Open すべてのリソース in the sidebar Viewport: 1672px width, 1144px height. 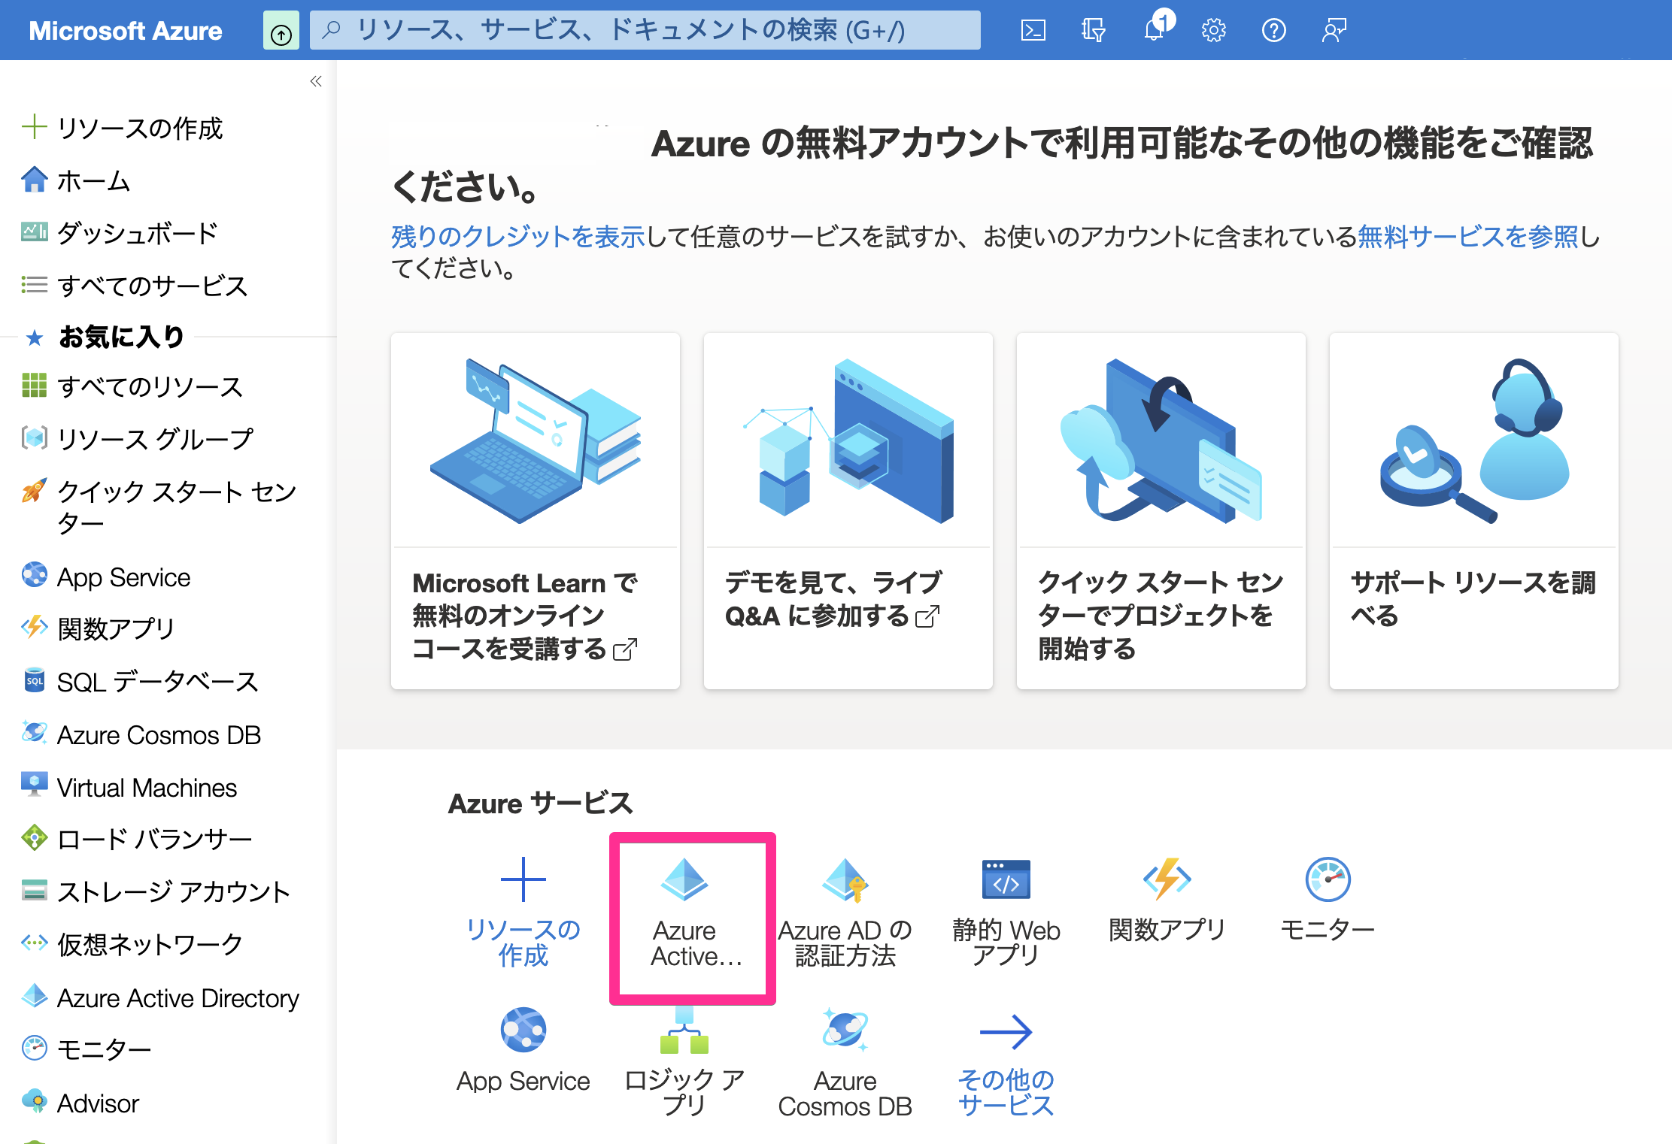(132, 386)
